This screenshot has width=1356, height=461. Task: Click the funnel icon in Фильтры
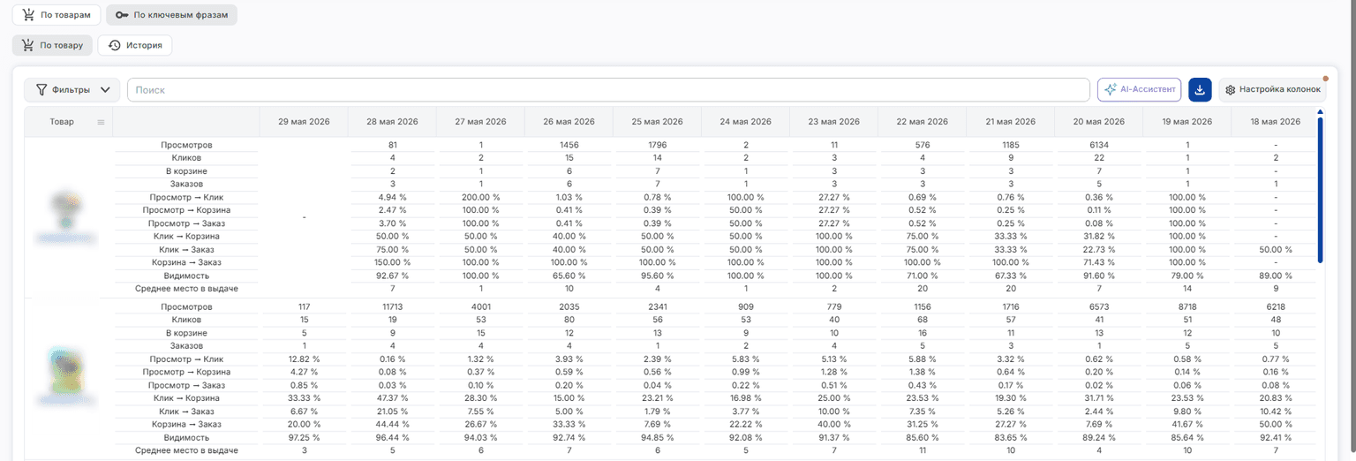(41, 89)
